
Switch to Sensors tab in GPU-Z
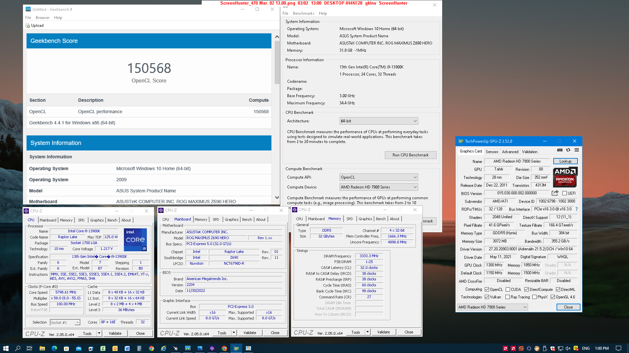[x=492, y=152]
